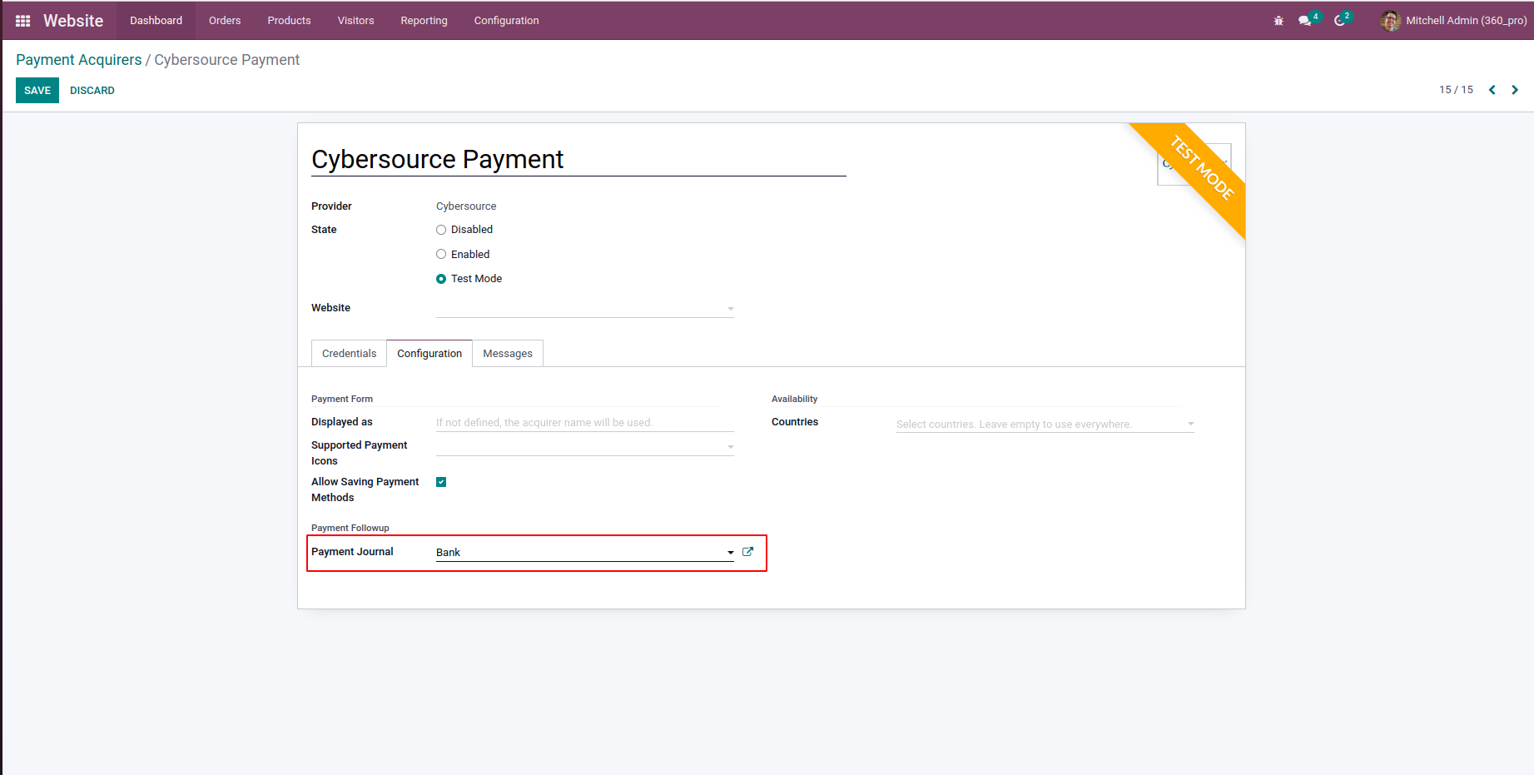Open the Products menu
1534x775 pixels.
289,21
